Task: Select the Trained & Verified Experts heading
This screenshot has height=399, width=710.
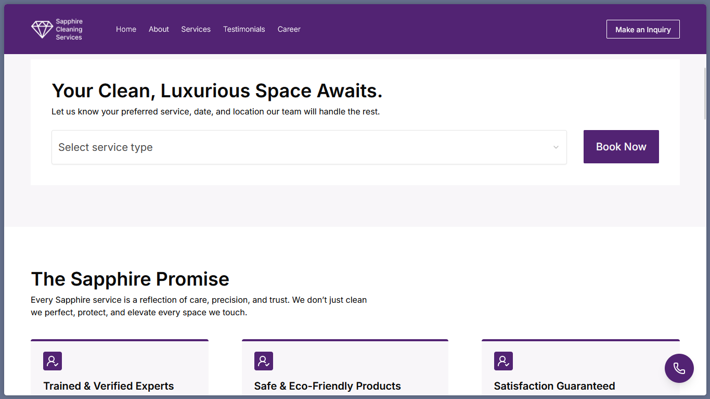Action: 109,386
